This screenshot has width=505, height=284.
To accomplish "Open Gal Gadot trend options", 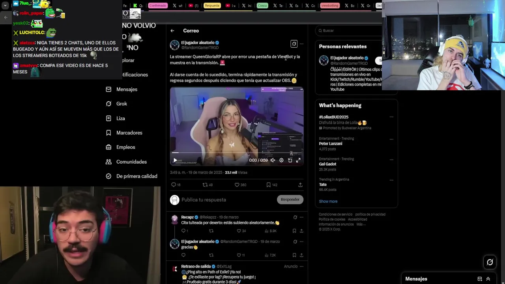I will (x=391, y=160).
